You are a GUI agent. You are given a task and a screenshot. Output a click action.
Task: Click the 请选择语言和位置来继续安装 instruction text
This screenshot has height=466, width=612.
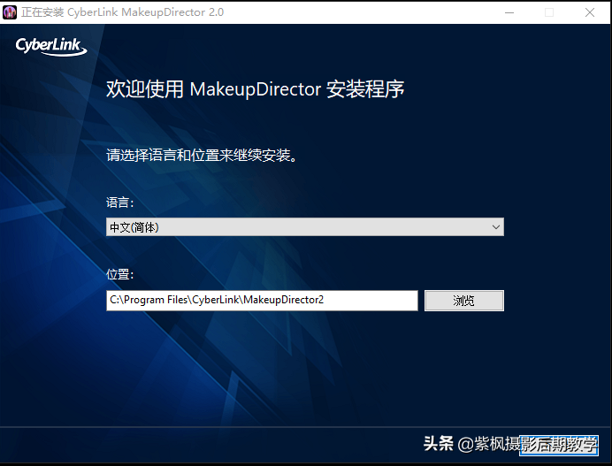pos(202,156)
